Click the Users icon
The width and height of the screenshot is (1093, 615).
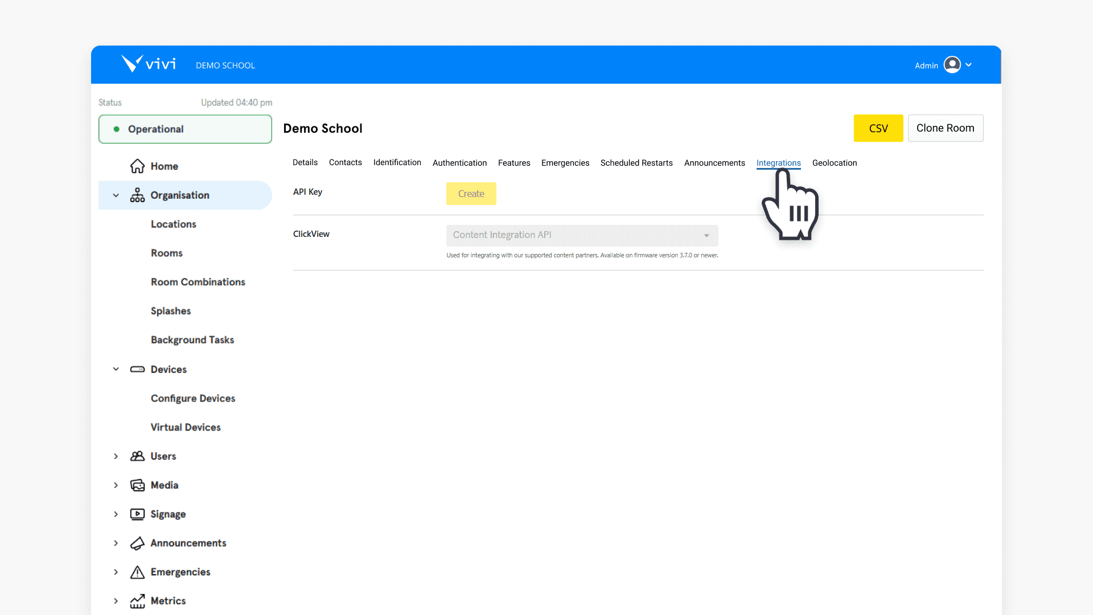click(137, 456)
